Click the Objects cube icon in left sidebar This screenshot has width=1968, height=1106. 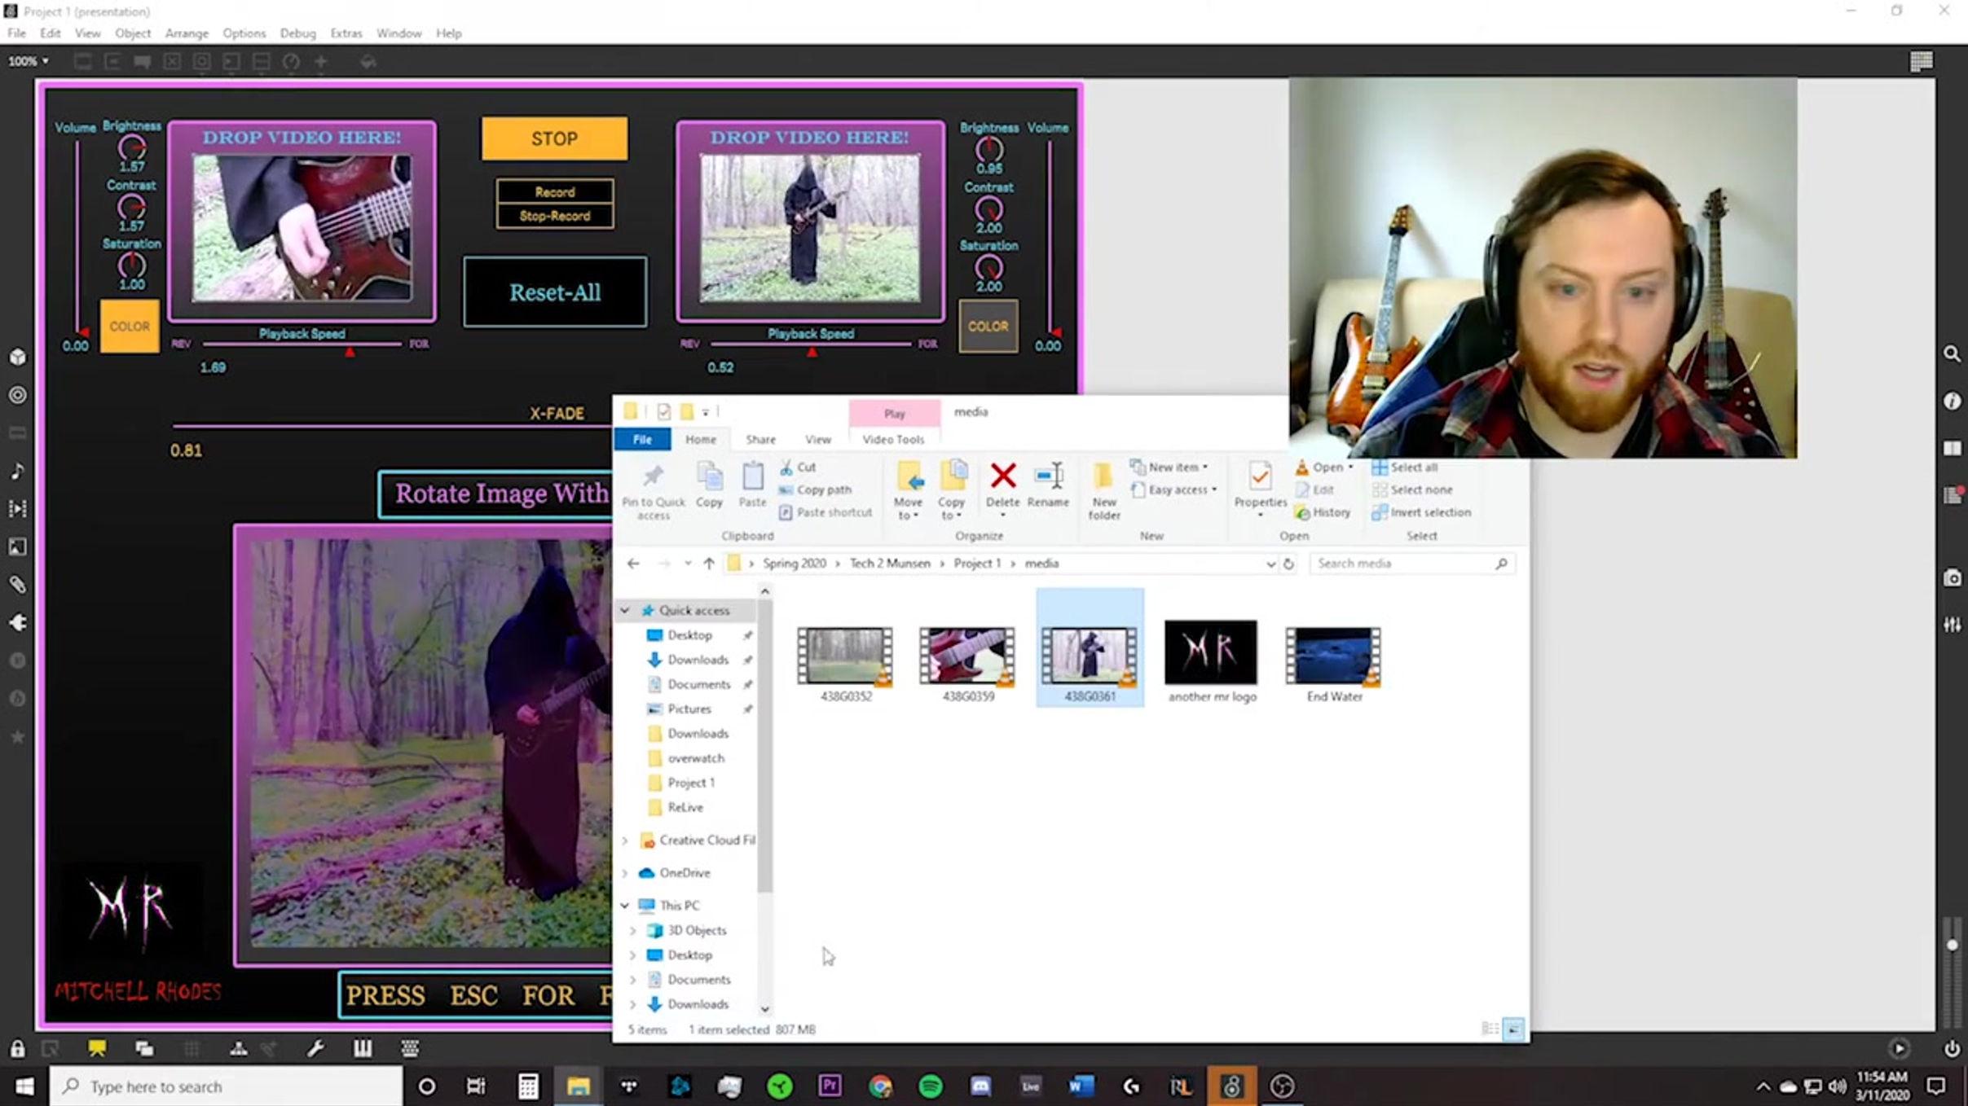tap(18, 358)
